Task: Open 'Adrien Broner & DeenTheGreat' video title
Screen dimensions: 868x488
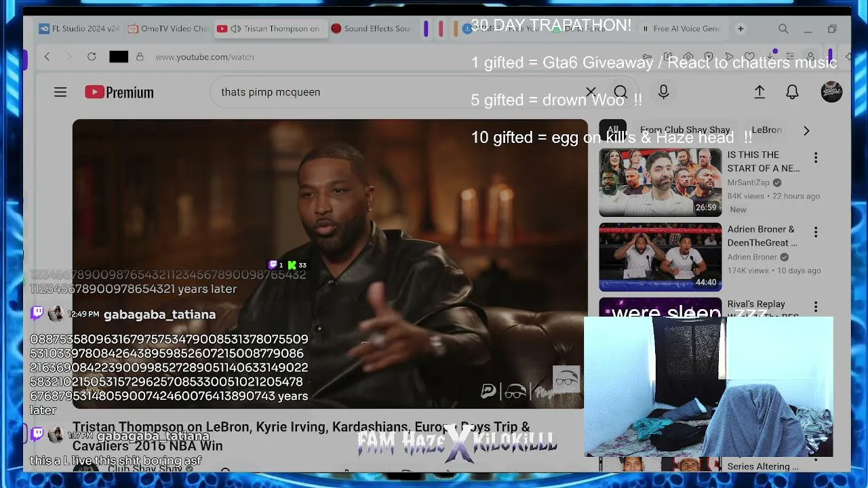Action: click(x=762, y=236)
